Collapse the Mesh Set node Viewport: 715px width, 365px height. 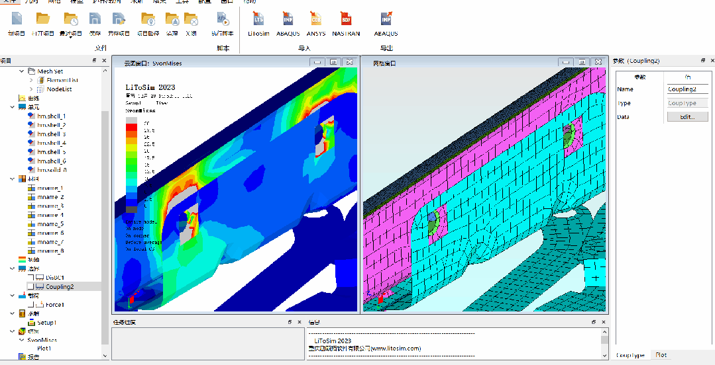pyautogui.click(x=21, y=71)
